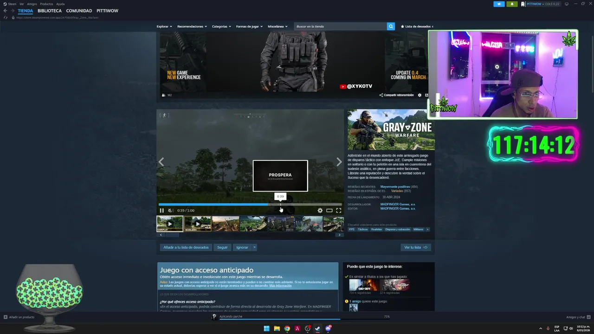Click Añadir a tu lista de deseados

(186, 247)
